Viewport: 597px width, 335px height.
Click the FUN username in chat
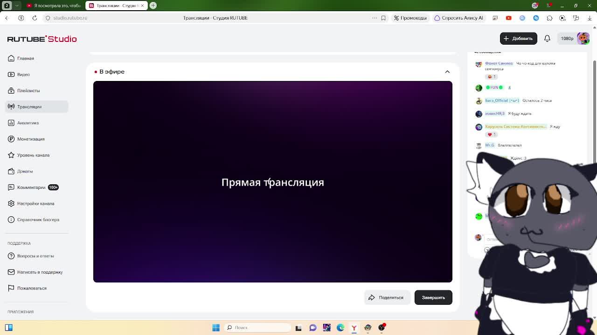tap(494, 87)
